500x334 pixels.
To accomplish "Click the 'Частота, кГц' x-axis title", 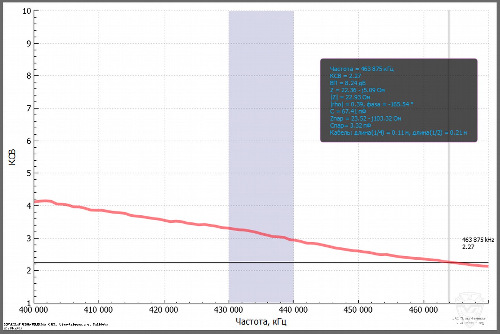I will point(261,321).
